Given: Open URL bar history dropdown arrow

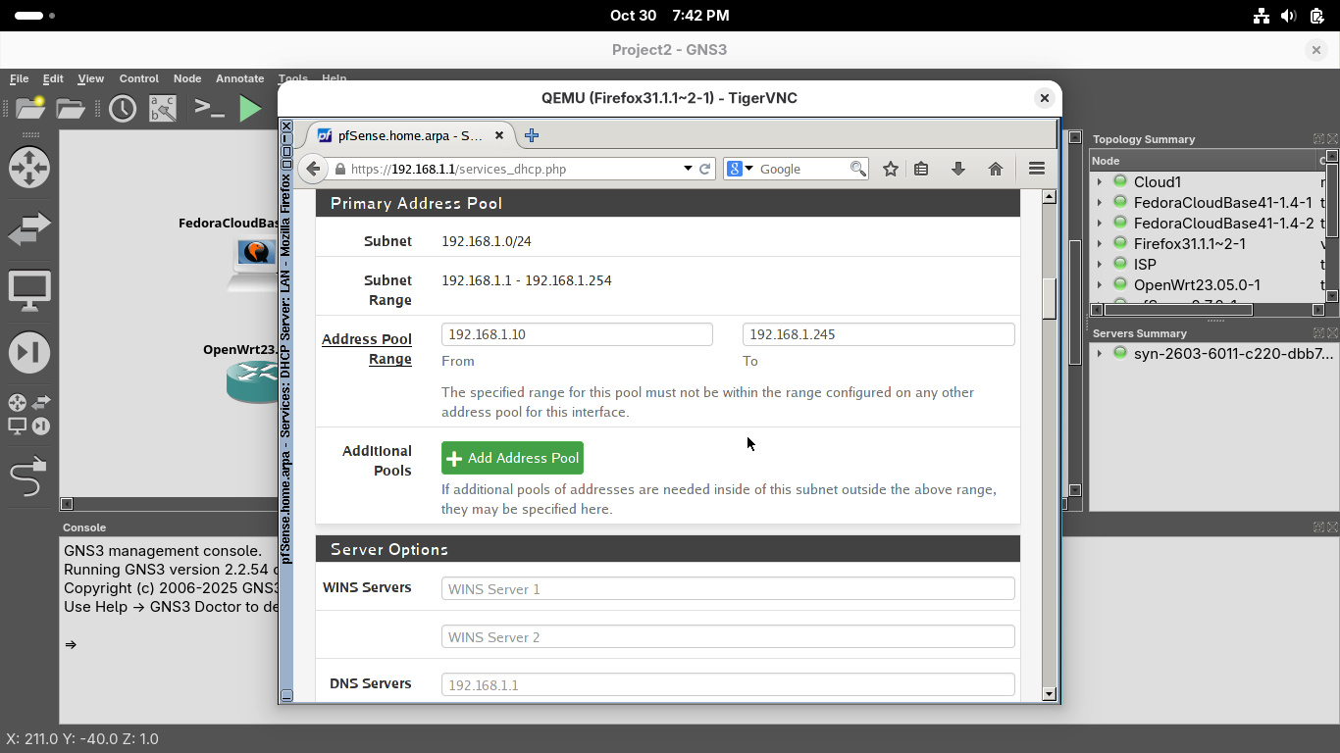Looking at the screenshot, I should [x=688, y=169].
